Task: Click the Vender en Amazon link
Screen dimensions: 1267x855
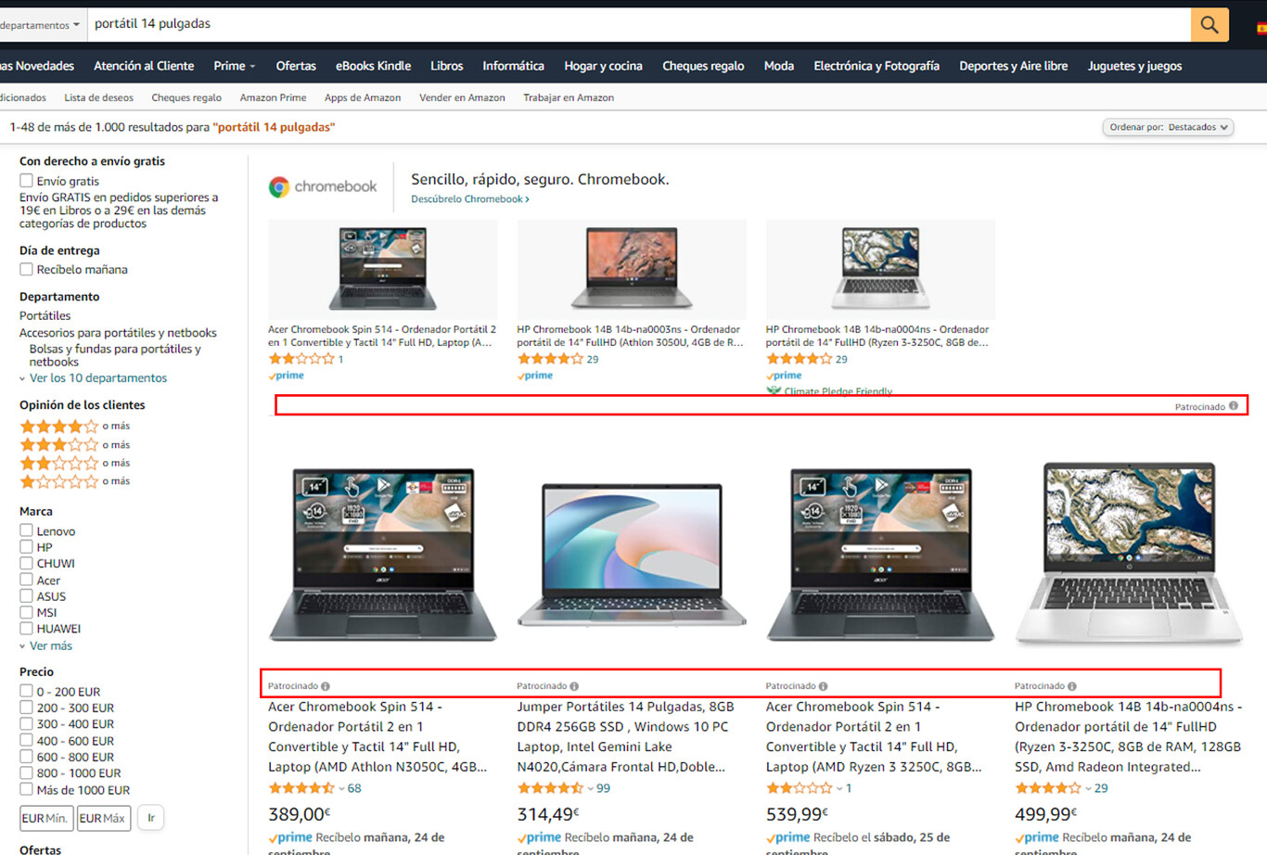Action: click(462, 97)
